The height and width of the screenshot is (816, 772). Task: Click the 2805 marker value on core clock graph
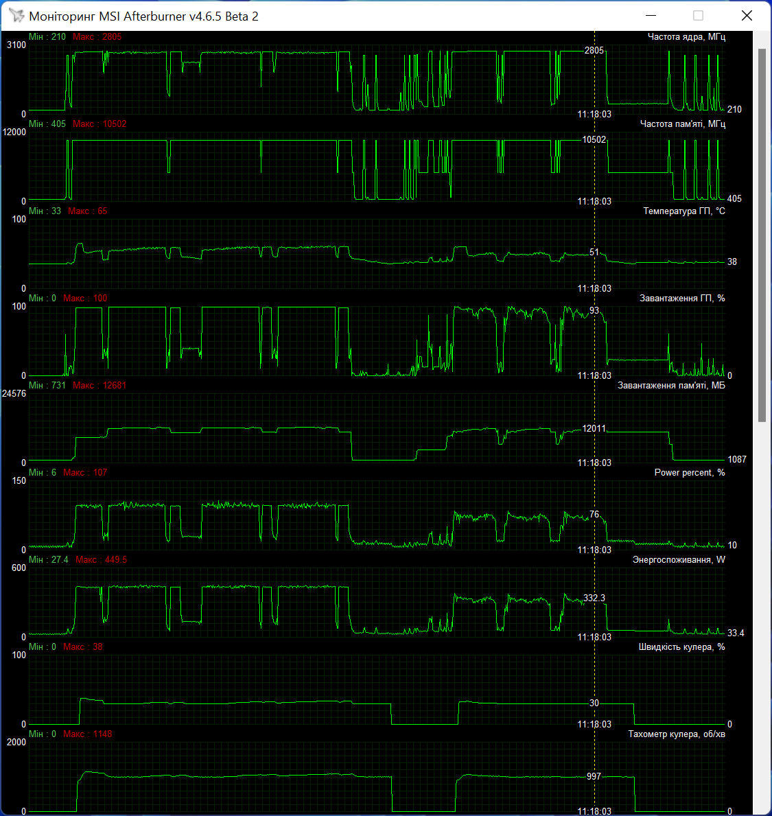pos(594,51)
